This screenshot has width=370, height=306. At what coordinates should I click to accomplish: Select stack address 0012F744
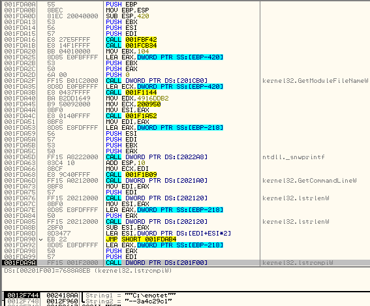[x=23, y=295]
